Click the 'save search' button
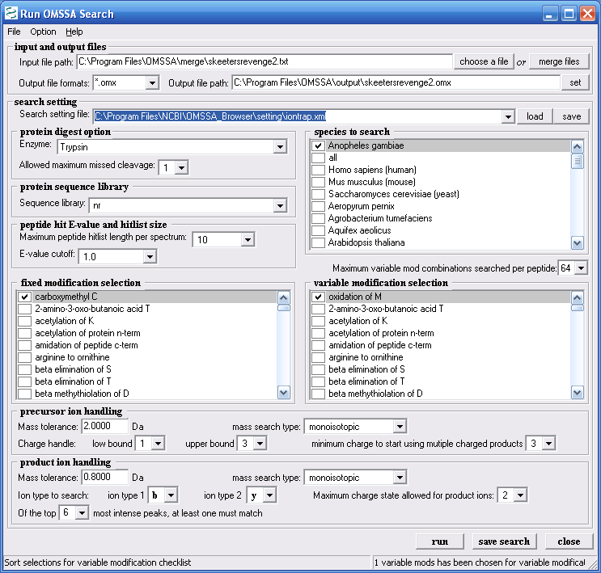 coord(504,541)
